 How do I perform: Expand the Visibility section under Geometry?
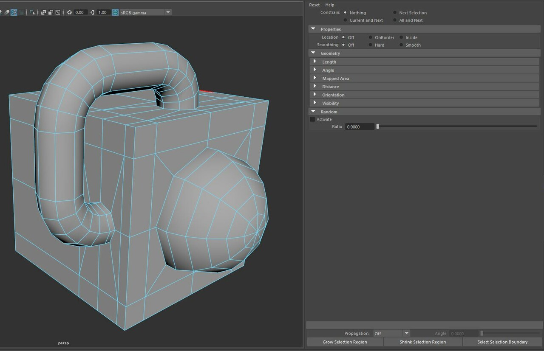coord(314,103)
